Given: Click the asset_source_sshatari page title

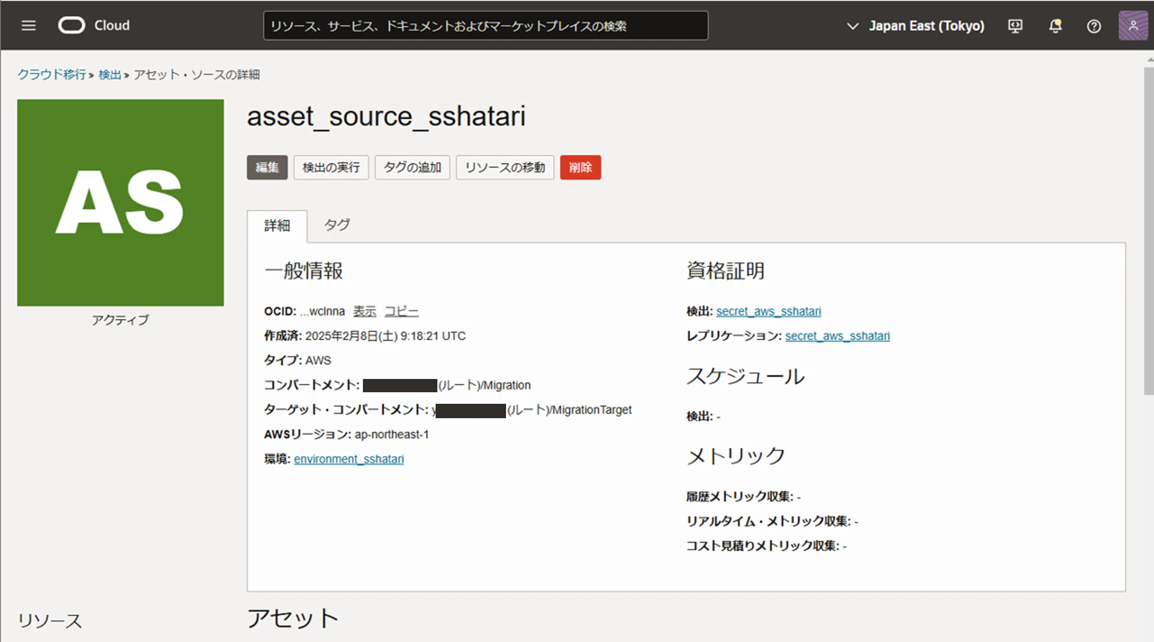Looking at the screenshot, I should tap(387, 117).
